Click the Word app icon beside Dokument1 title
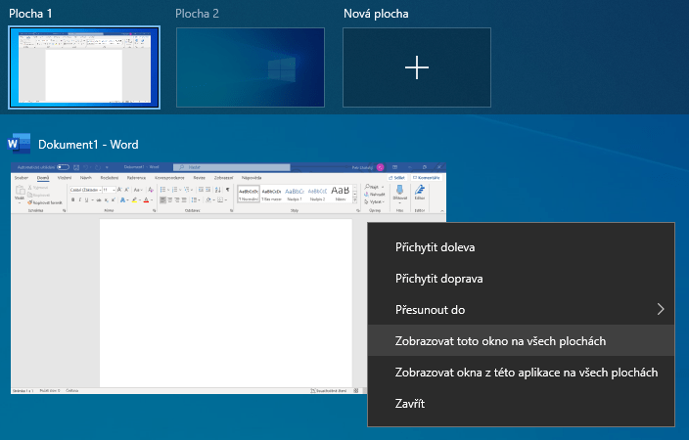 [x=19, y=144]
